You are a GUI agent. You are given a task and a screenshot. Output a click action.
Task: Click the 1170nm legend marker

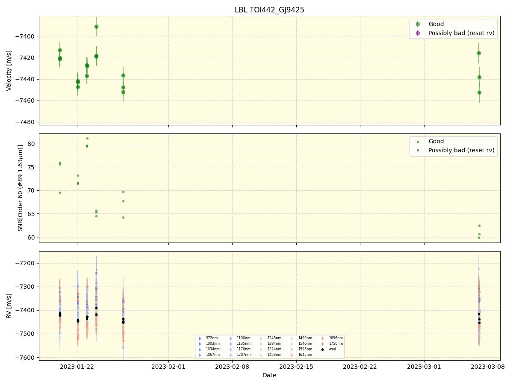tap(230, 349)
